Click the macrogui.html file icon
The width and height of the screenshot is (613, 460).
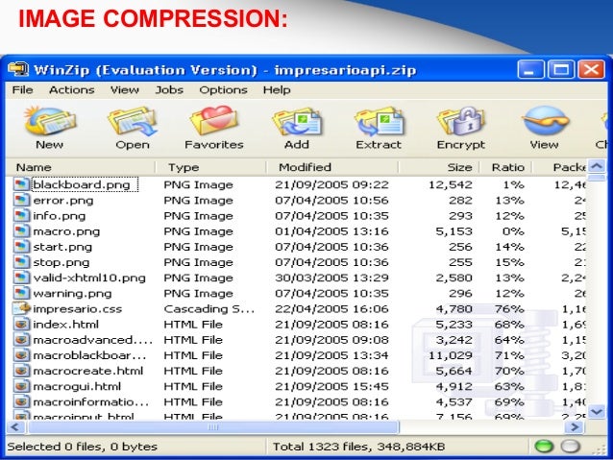(21, 386)
